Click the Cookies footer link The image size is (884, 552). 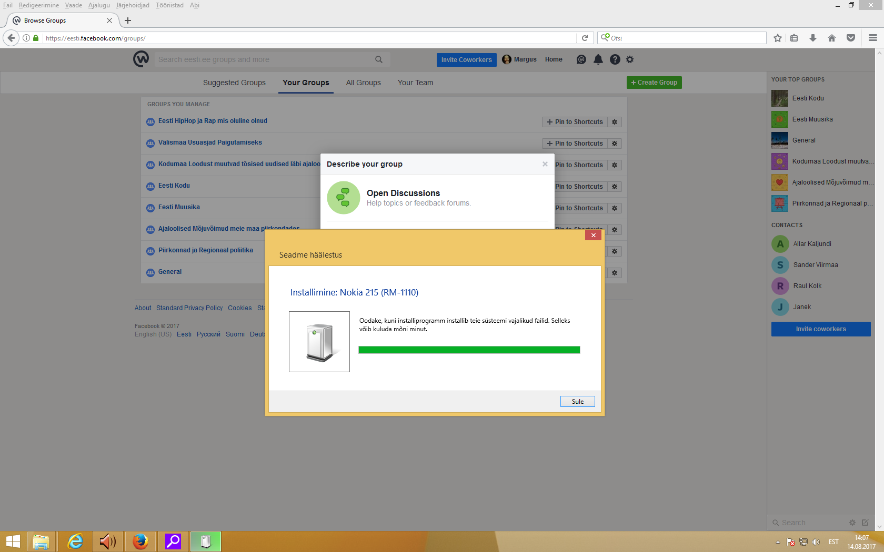coord(240,308)
